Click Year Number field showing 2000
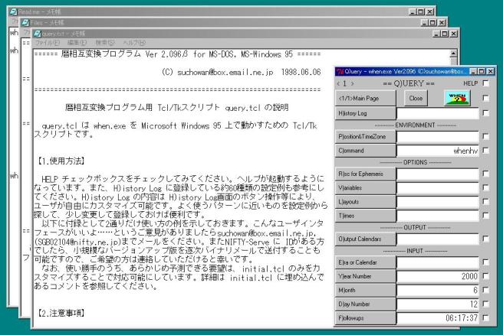This screenshot has height=335, width=503. (x=438, y=276)
